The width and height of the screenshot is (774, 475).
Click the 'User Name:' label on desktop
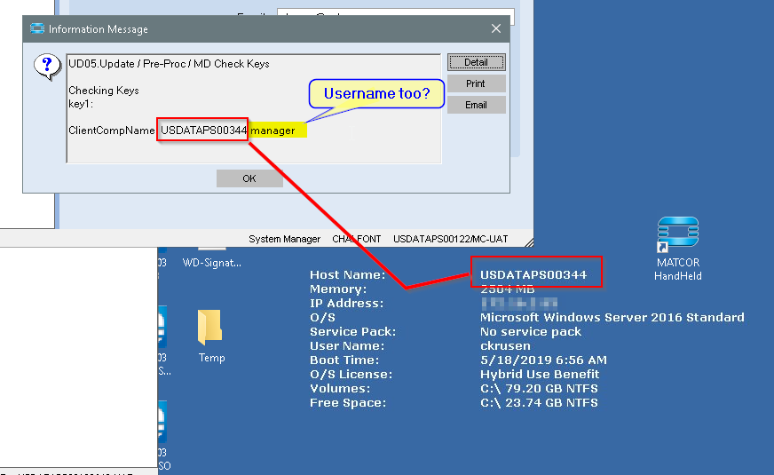[x=347, y=345]
